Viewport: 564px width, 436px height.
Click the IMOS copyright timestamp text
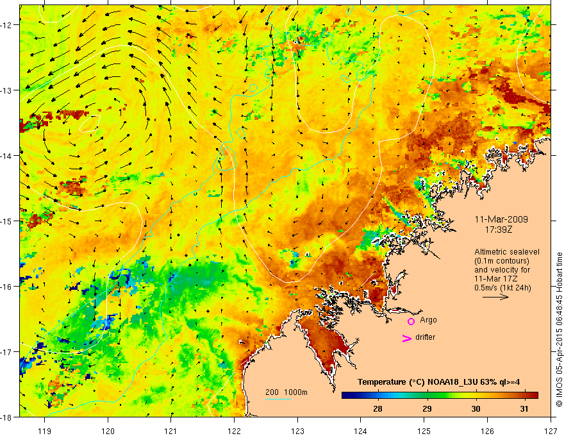point(559,330)
